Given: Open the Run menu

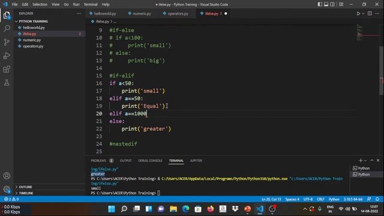Looking at the screenshot, I should coord(76,4).
